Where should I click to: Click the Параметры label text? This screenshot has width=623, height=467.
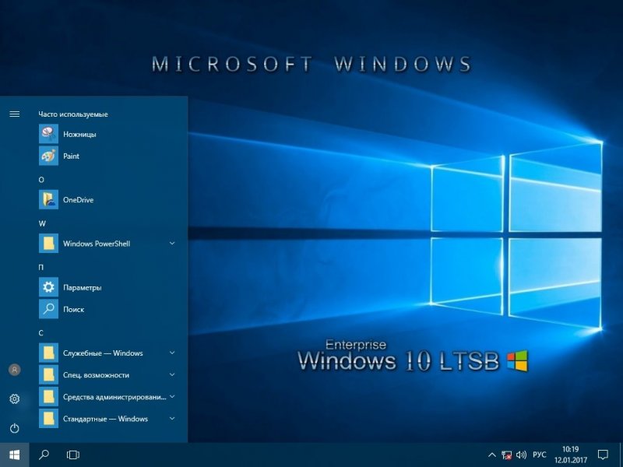83,287
